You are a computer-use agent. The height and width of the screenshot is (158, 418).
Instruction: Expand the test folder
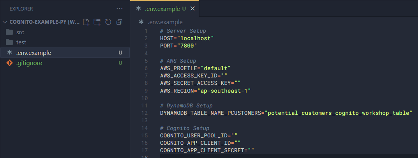pos(21,42)
